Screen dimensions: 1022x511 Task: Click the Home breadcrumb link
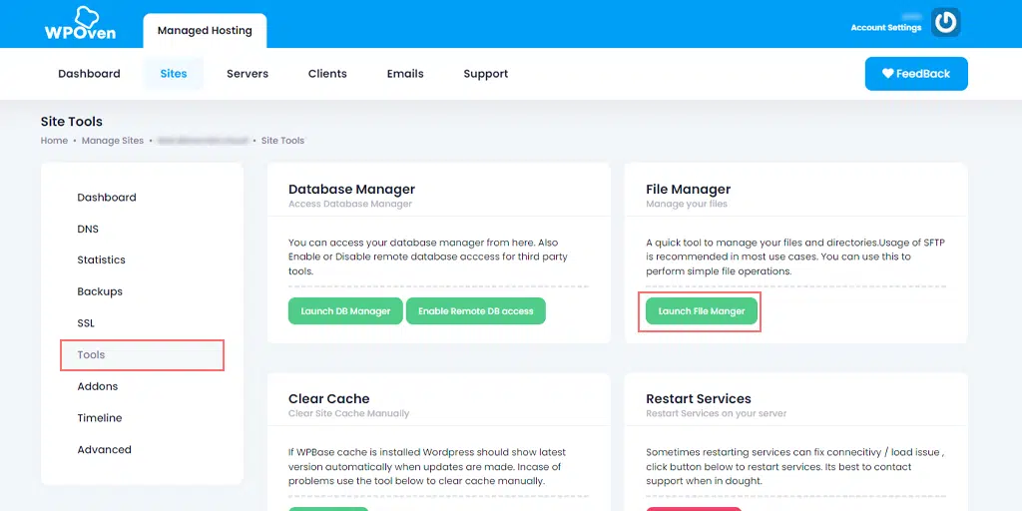coord(54,140)
